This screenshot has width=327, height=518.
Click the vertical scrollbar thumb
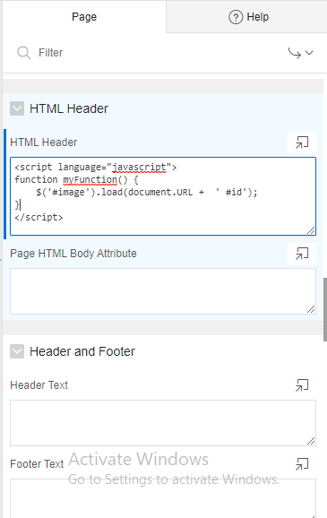click(x=325, y=309)
